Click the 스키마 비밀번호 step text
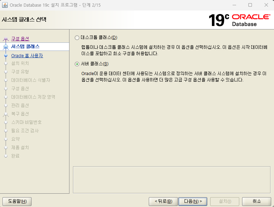Image resolution: width=274 pixels, height=207 pixels. pyautogui.click(x=27, y=122)
